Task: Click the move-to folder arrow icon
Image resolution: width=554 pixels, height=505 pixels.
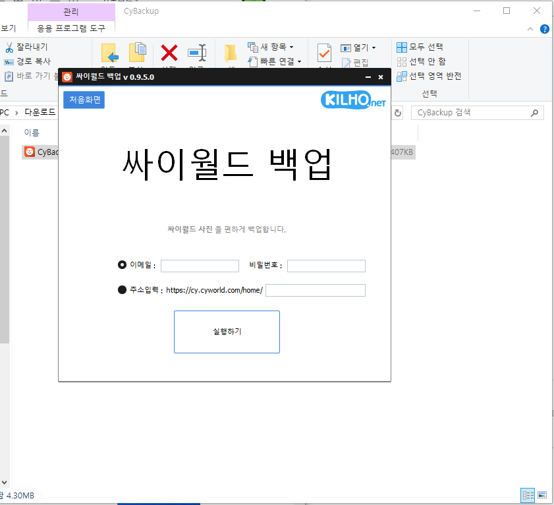Action: pos(109,53)
